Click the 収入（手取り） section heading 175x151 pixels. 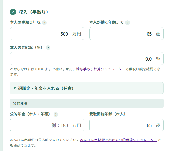(x=33, y=12)
